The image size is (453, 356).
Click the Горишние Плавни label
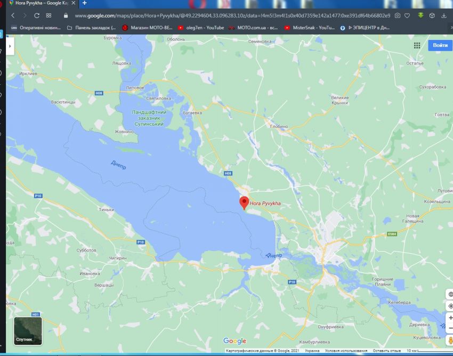pyautogui.click(x=382, y=281)
